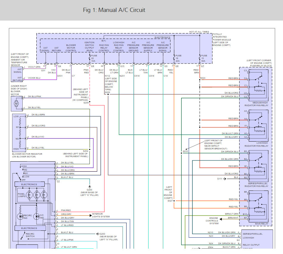Click the Recirc indicator LED symbol
Image resolution: width=283 pixels, height=254 pixels.
click(x=20, y=216)
